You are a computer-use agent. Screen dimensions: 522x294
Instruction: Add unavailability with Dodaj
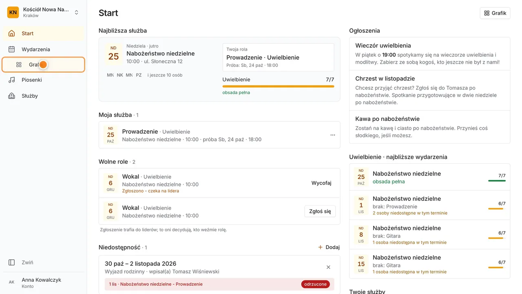(x=329, y=247)
